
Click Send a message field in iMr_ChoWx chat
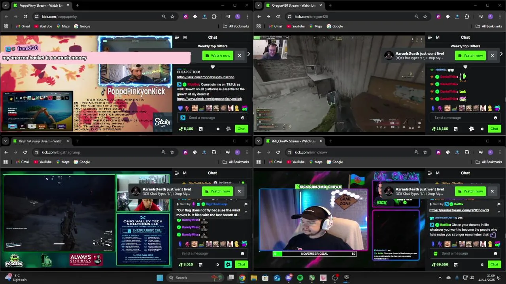tap(464, 253)
